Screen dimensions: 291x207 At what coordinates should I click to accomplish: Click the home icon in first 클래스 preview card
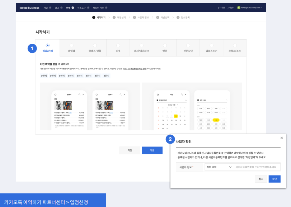pos(56,94)
